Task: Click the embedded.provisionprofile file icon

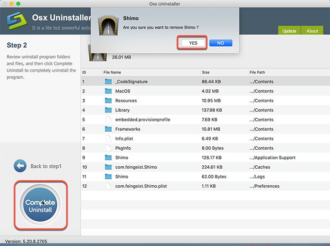Action: (108, 120)
